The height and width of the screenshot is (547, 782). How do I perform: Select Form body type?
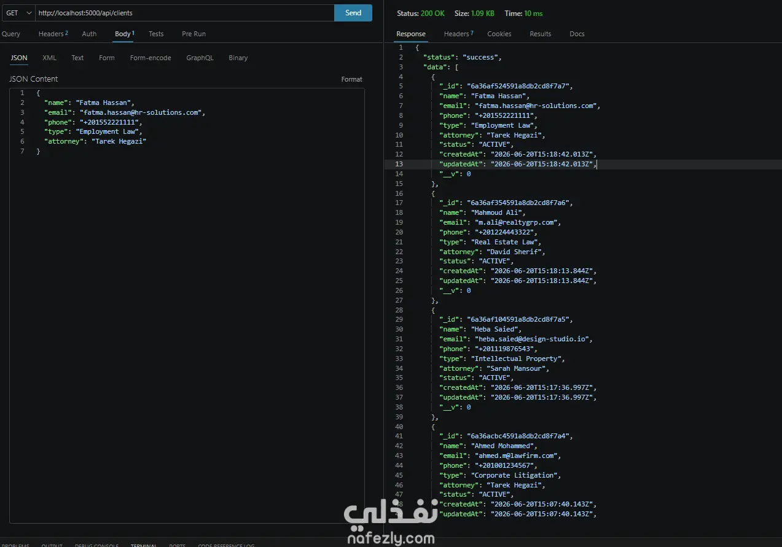click(107, 58)
